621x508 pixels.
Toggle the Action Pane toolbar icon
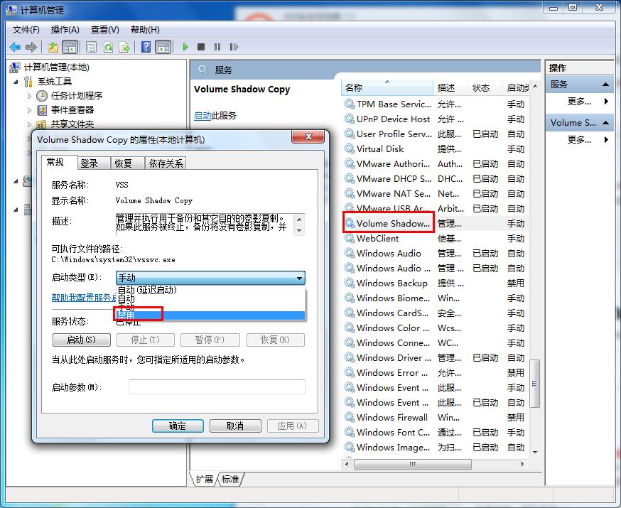point(163,48)
